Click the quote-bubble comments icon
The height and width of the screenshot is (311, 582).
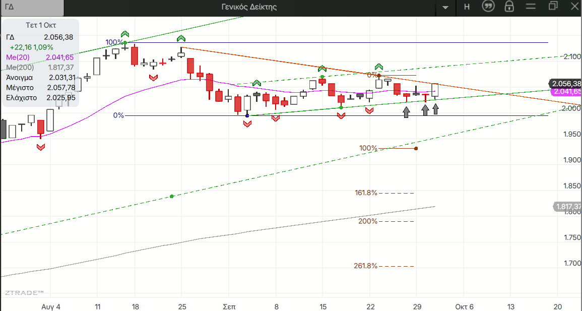click(488, 7)
